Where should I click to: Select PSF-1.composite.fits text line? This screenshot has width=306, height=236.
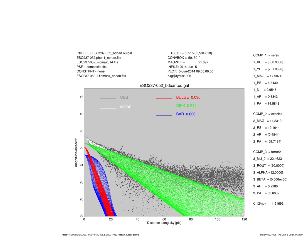click(x=91, y=67)
